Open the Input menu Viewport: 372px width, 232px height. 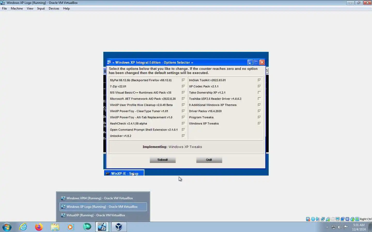click(x=41, y=9)
